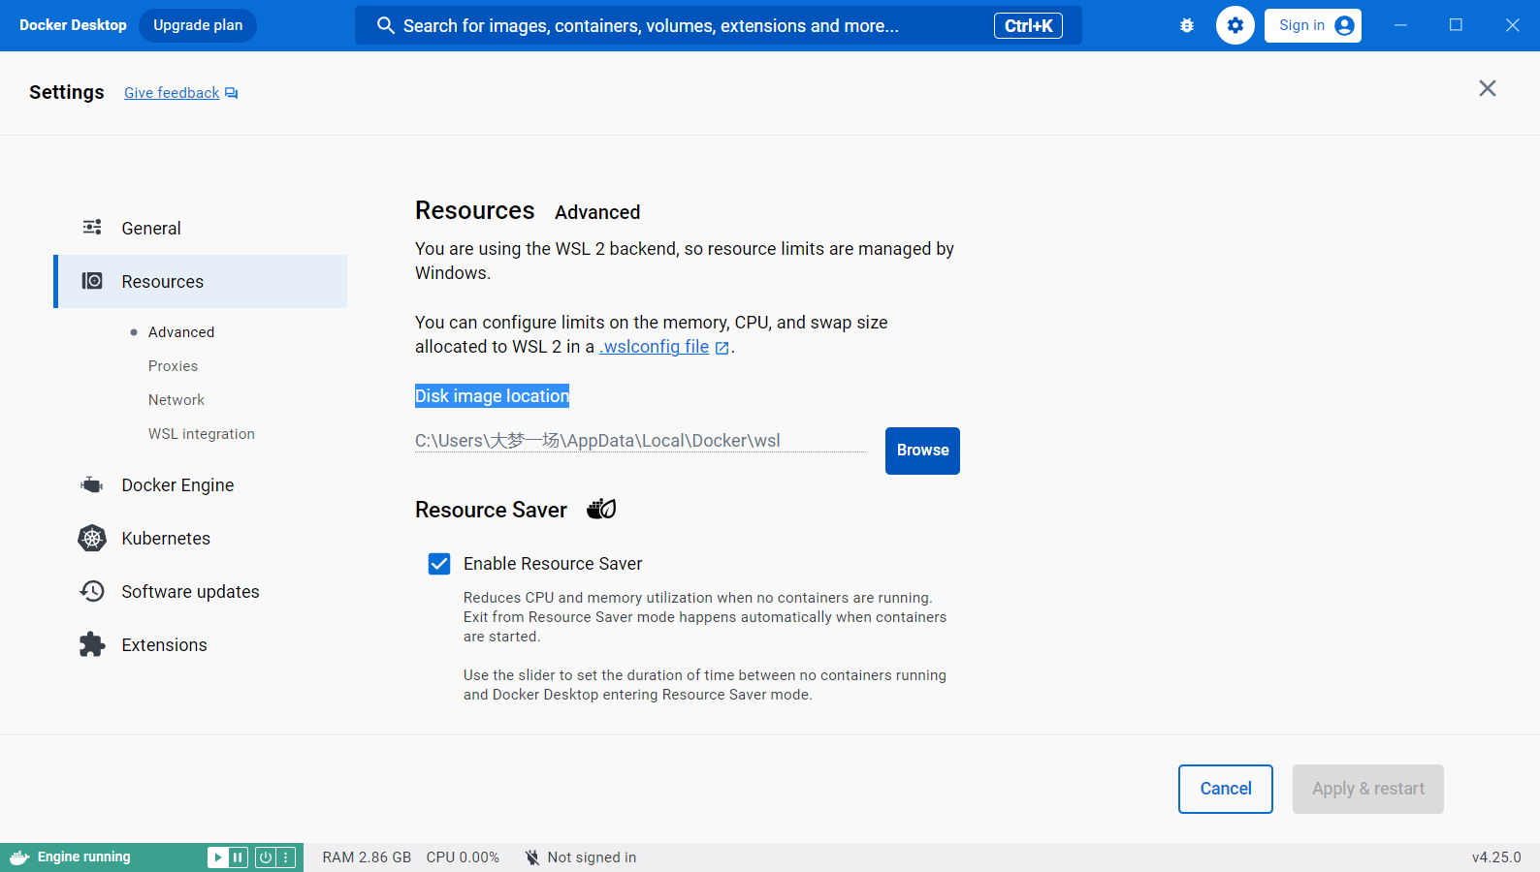Select Proxies under Resources

[173, 366]
